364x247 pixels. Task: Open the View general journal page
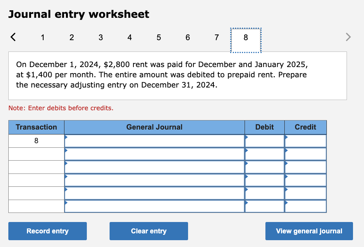pyautogui.click(x=309, y=231)
